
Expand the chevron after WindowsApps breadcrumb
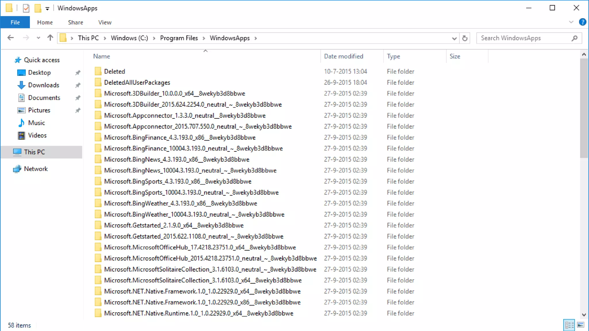[x=256, y=38]
